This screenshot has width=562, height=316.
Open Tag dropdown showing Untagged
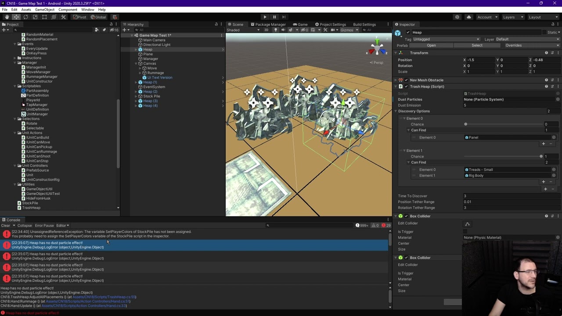click(x=446, y=39)
